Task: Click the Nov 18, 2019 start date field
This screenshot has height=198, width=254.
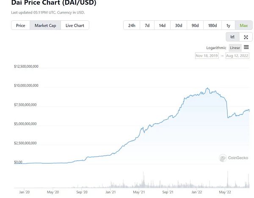Action: click(207, 56)
